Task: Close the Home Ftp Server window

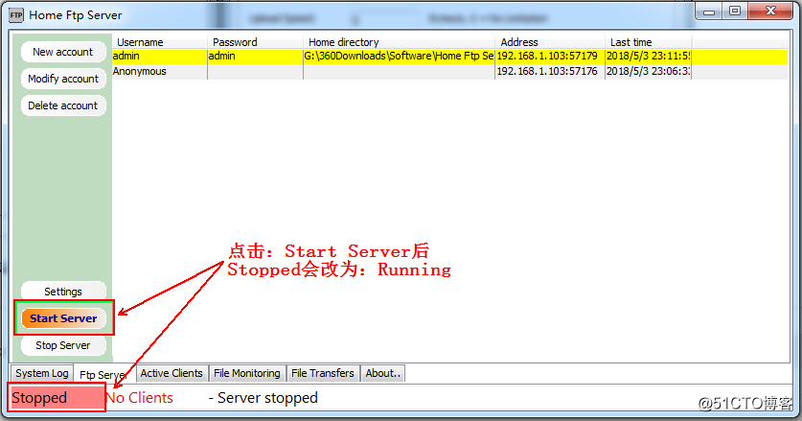Action: point(770,12)
